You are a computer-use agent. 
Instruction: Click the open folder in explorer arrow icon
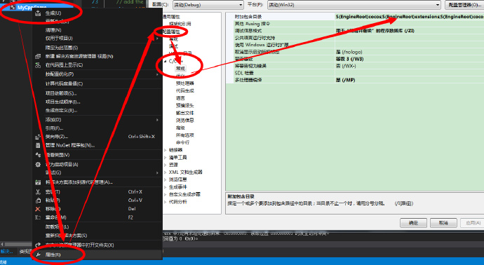pos(38,245)
